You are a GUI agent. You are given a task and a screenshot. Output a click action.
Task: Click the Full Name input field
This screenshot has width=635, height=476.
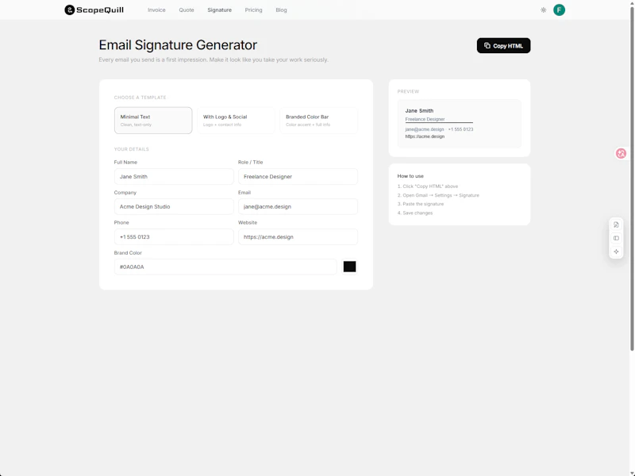[174, 176]
